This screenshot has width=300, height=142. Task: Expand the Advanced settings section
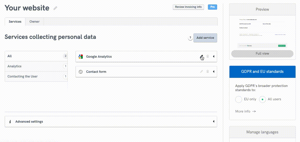[213, 121]
